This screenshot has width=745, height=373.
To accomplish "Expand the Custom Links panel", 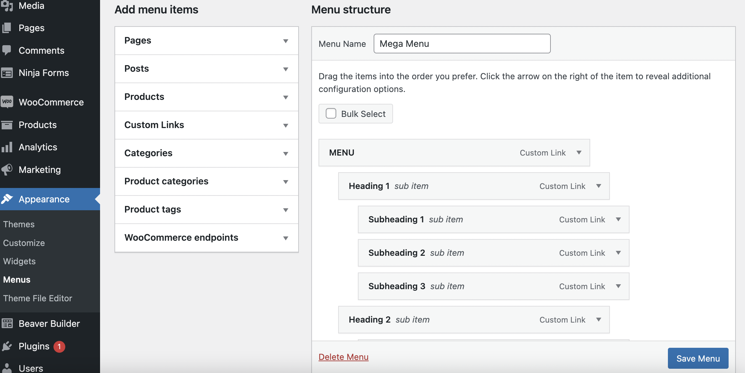I will tap(285, 125).
